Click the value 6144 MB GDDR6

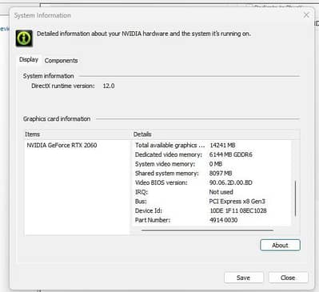[231, 154]
